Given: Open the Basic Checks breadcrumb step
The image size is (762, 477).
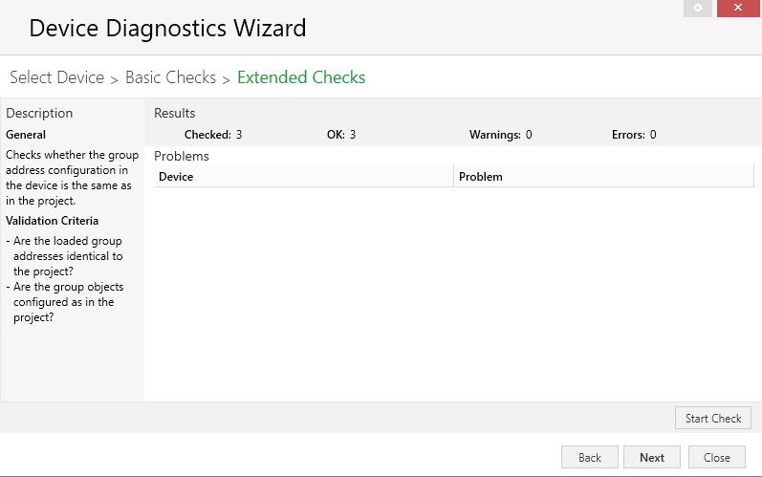Looking at the screenshot, I should point(170,77).
